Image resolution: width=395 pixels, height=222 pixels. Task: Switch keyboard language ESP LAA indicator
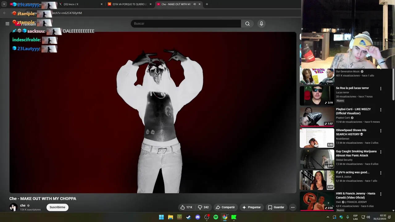[x=355, y=217]
